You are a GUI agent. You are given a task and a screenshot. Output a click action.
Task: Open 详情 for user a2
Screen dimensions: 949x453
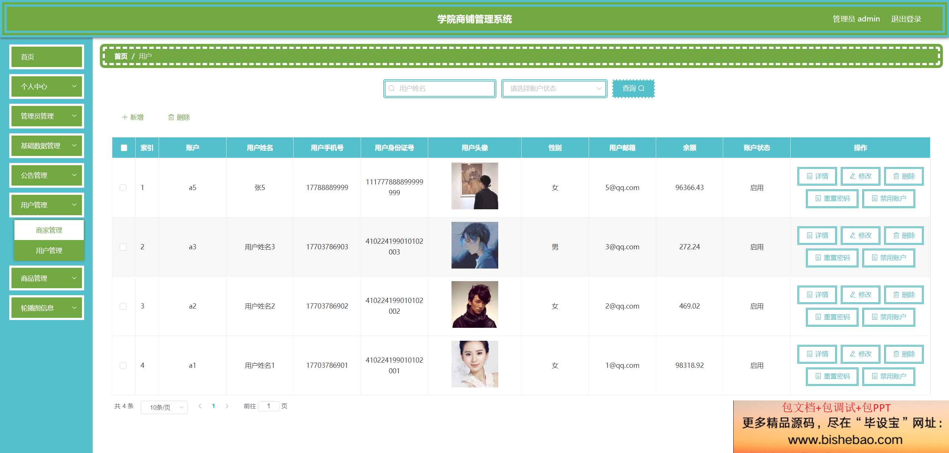pos(817,295)
